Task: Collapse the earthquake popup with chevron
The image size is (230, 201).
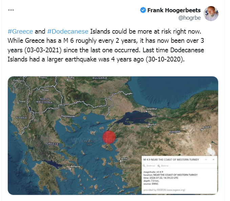Action: [x=206, y=159]
